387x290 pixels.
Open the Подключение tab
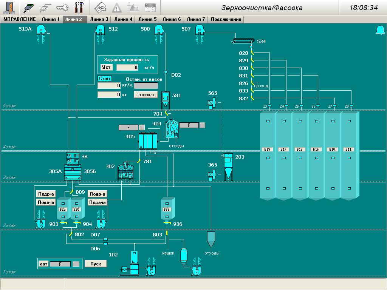click(x=226, y=19)
